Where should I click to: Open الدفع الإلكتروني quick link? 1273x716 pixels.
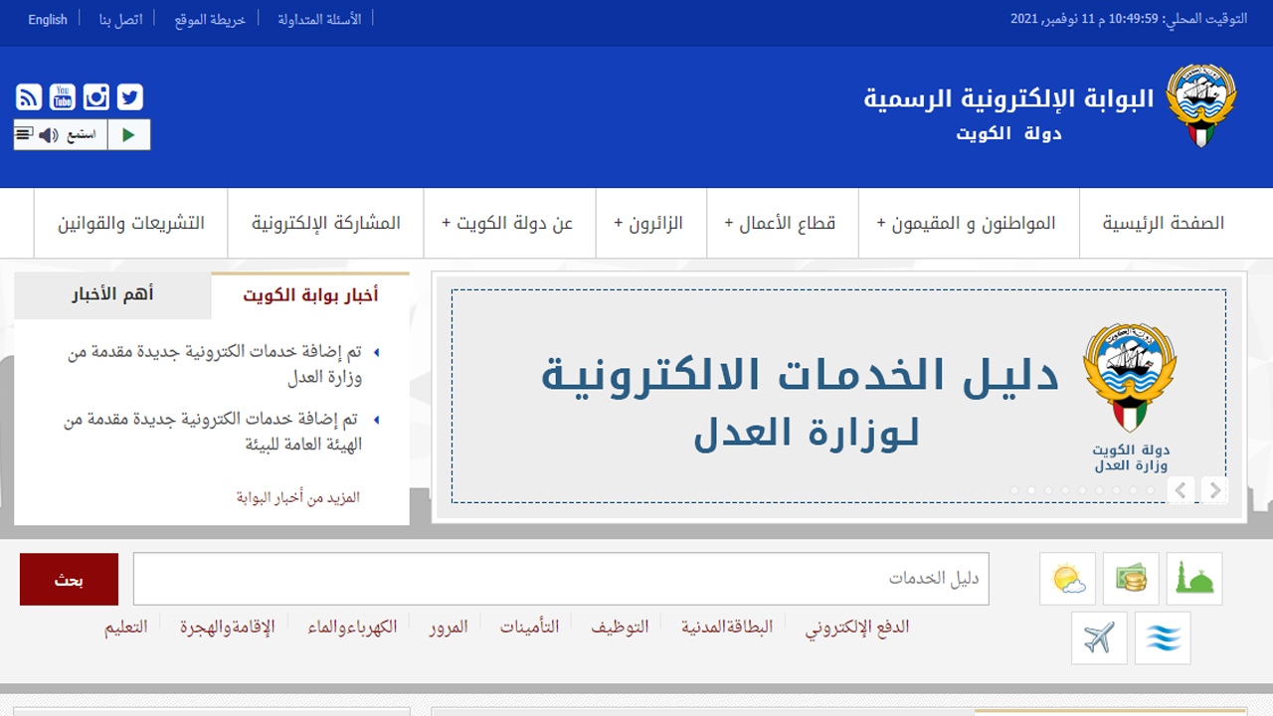[x=857, y=626]
